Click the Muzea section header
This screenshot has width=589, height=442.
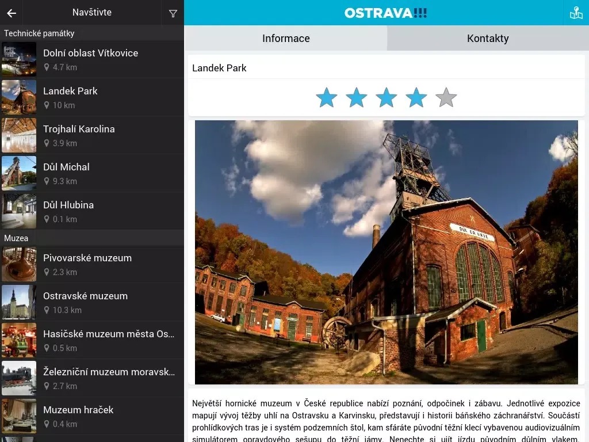tap(92, 238)
